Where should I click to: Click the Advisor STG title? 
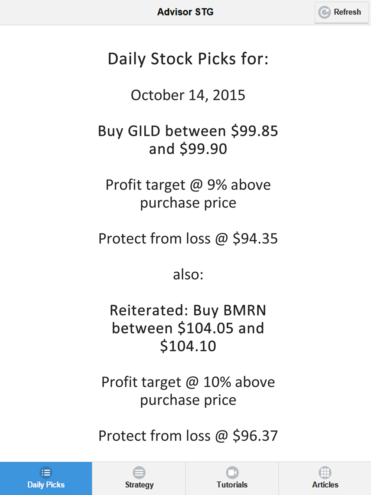pyautogui.click(x=185, y=12)
